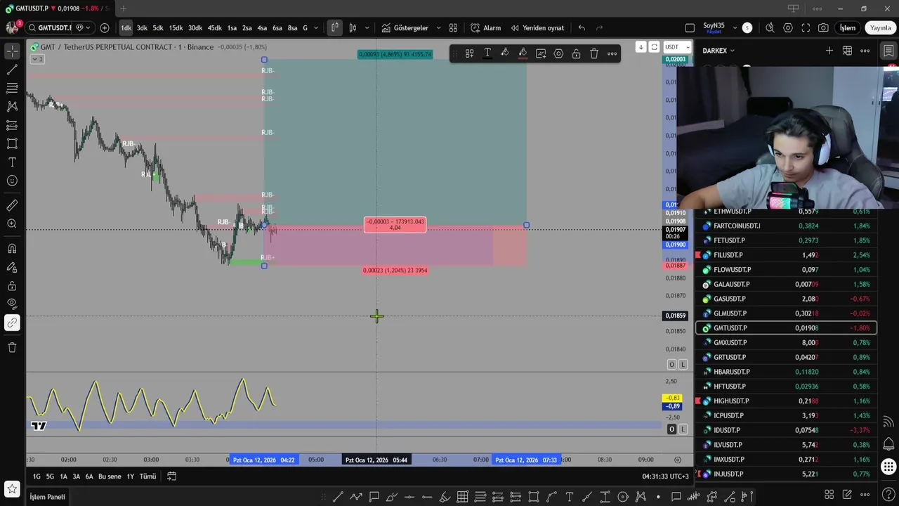Select the left sidebar text tool
Viewport: 899px width, 506px height.
click(x=12, y=162)
